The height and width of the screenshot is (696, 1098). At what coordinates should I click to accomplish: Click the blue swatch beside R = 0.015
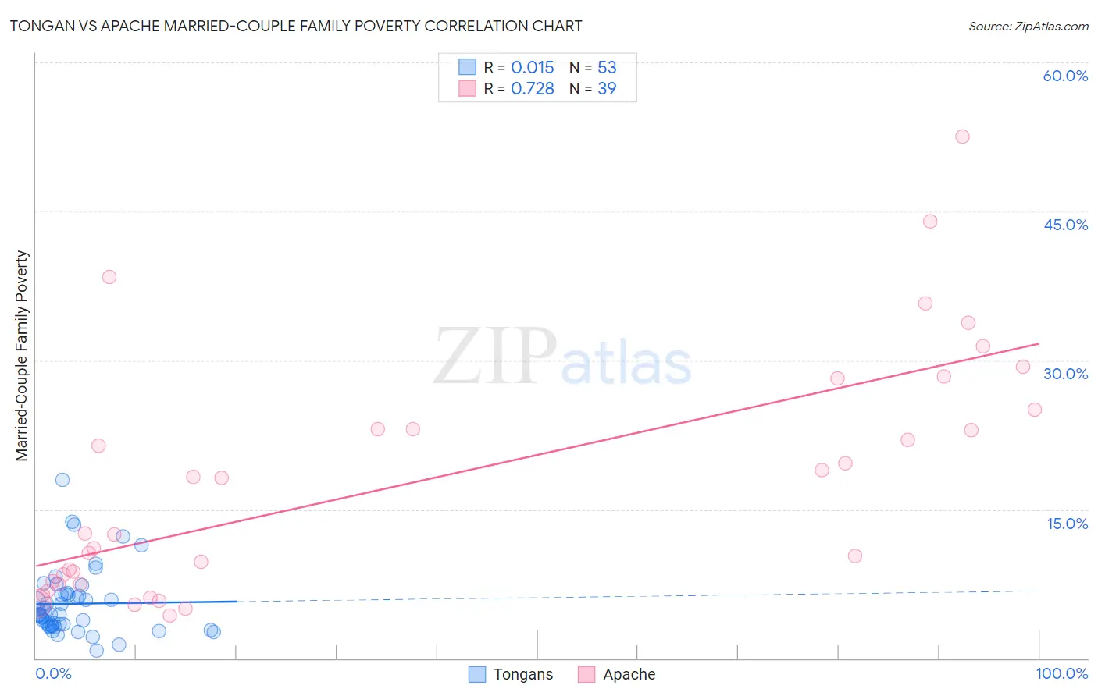[467, 67]
